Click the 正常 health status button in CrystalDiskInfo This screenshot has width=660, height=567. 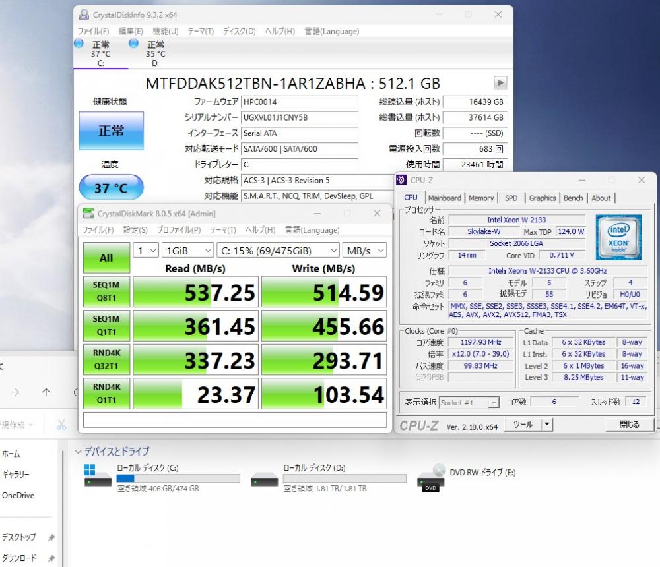pos(111,131)
